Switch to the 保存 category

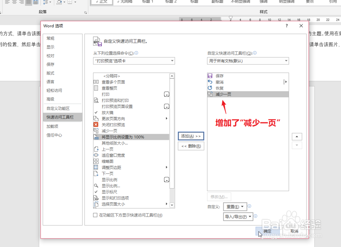click(63, 64)
